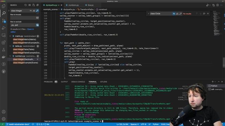
Task: Collapse table.py search results
Action: pyautogui.click(x=10, y=46)
